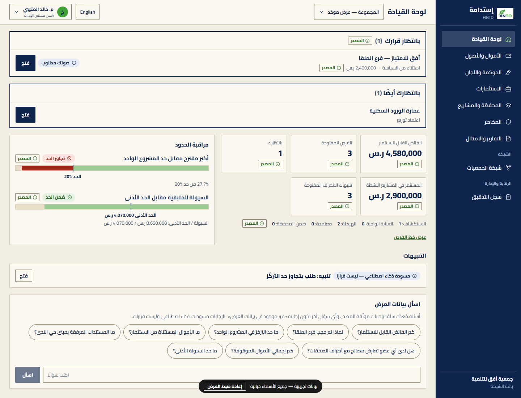Show source for the pipeline stages row
This screenshot has width=521, height=398.
point(254,224)
